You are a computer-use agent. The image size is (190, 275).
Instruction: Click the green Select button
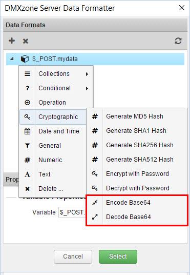coord(118,257)
